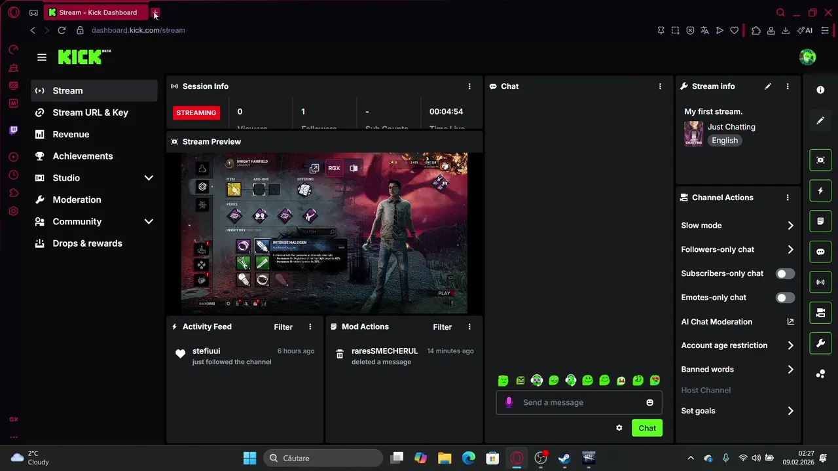Open Windows Start menu
838x471 pixels.
pos(249,458)
